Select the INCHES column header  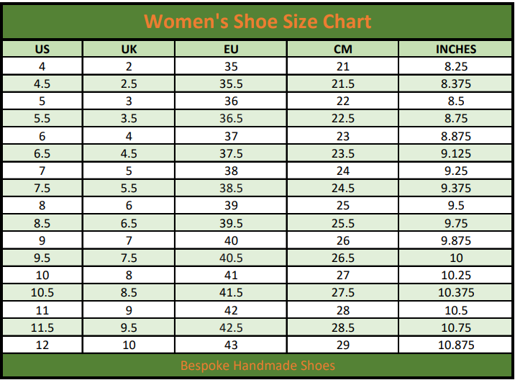(455, 49)
